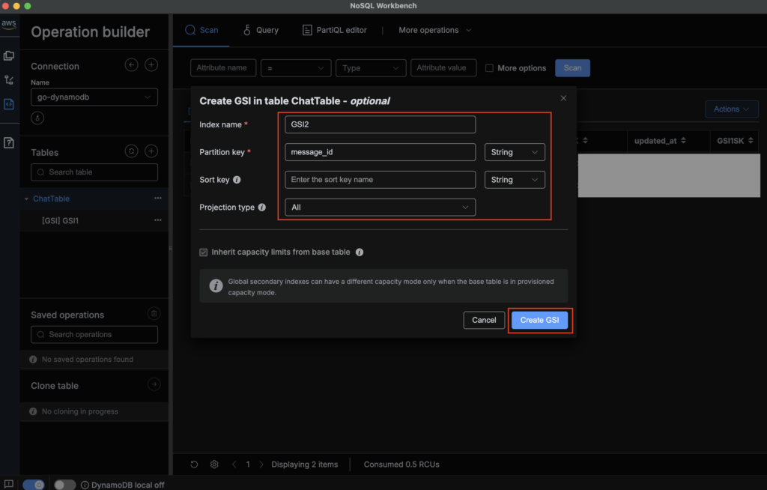Viewport: 767px width, 490px height.
Task: Open the Projection type dropdown
Action: point(380,207)
